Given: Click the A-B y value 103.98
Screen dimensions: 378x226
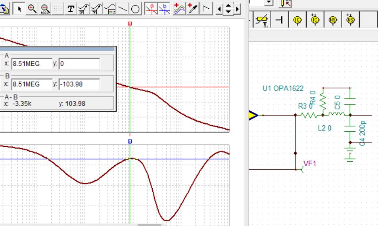Looking at the screenshot, I should (x=75, y=104).
